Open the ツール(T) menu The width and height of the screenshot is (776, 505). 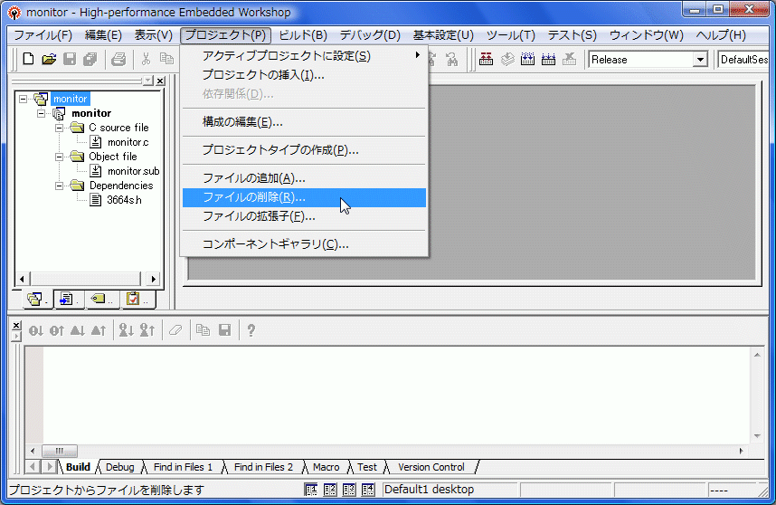(511, 35)
